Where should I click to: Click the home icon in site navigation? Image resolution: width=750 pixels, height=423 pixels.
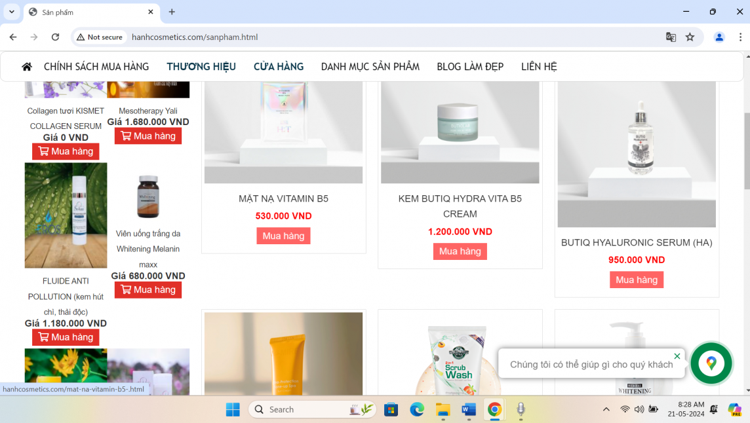pos(26,66)
